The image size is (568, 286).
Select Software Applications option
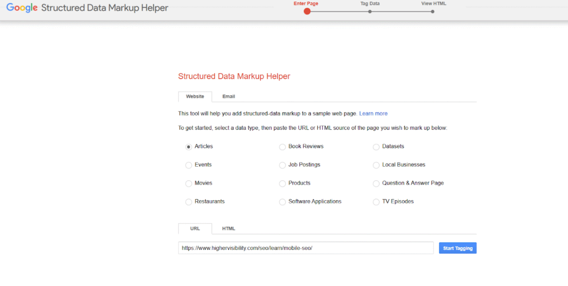point(283,202)
